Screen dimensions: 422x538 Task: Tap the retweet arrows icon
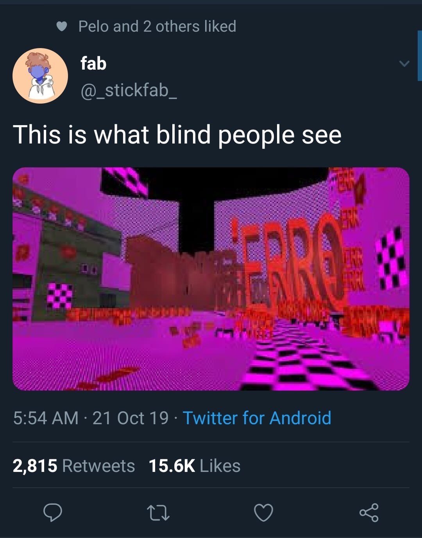(x=158, y=513)
